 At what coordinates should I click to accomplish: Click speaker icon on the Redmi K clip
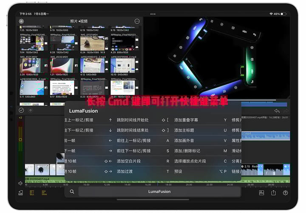point(243,166)
